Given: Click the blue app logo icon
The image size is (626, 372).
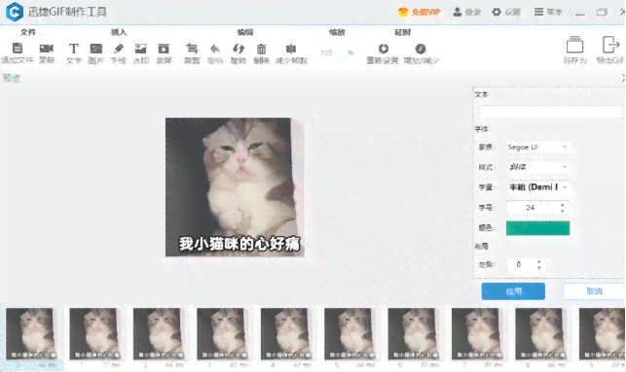Looking at the screenshot, I should click(x=15, y=12).
